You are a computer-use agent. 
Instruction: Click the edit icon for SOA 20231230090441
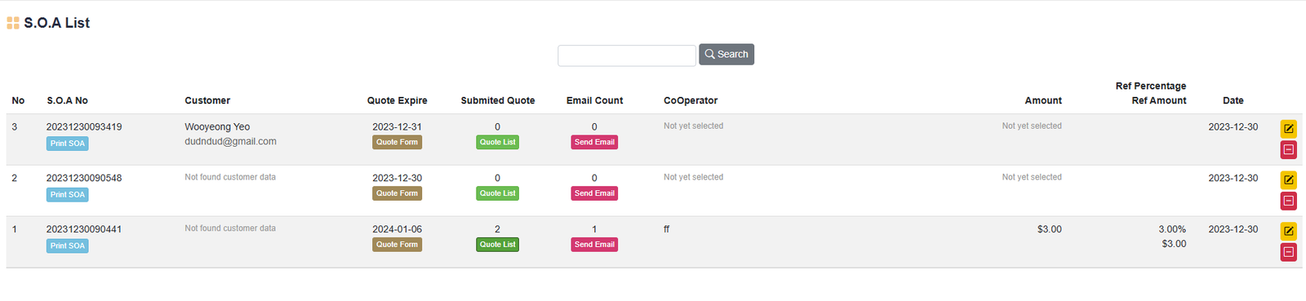1288,231
